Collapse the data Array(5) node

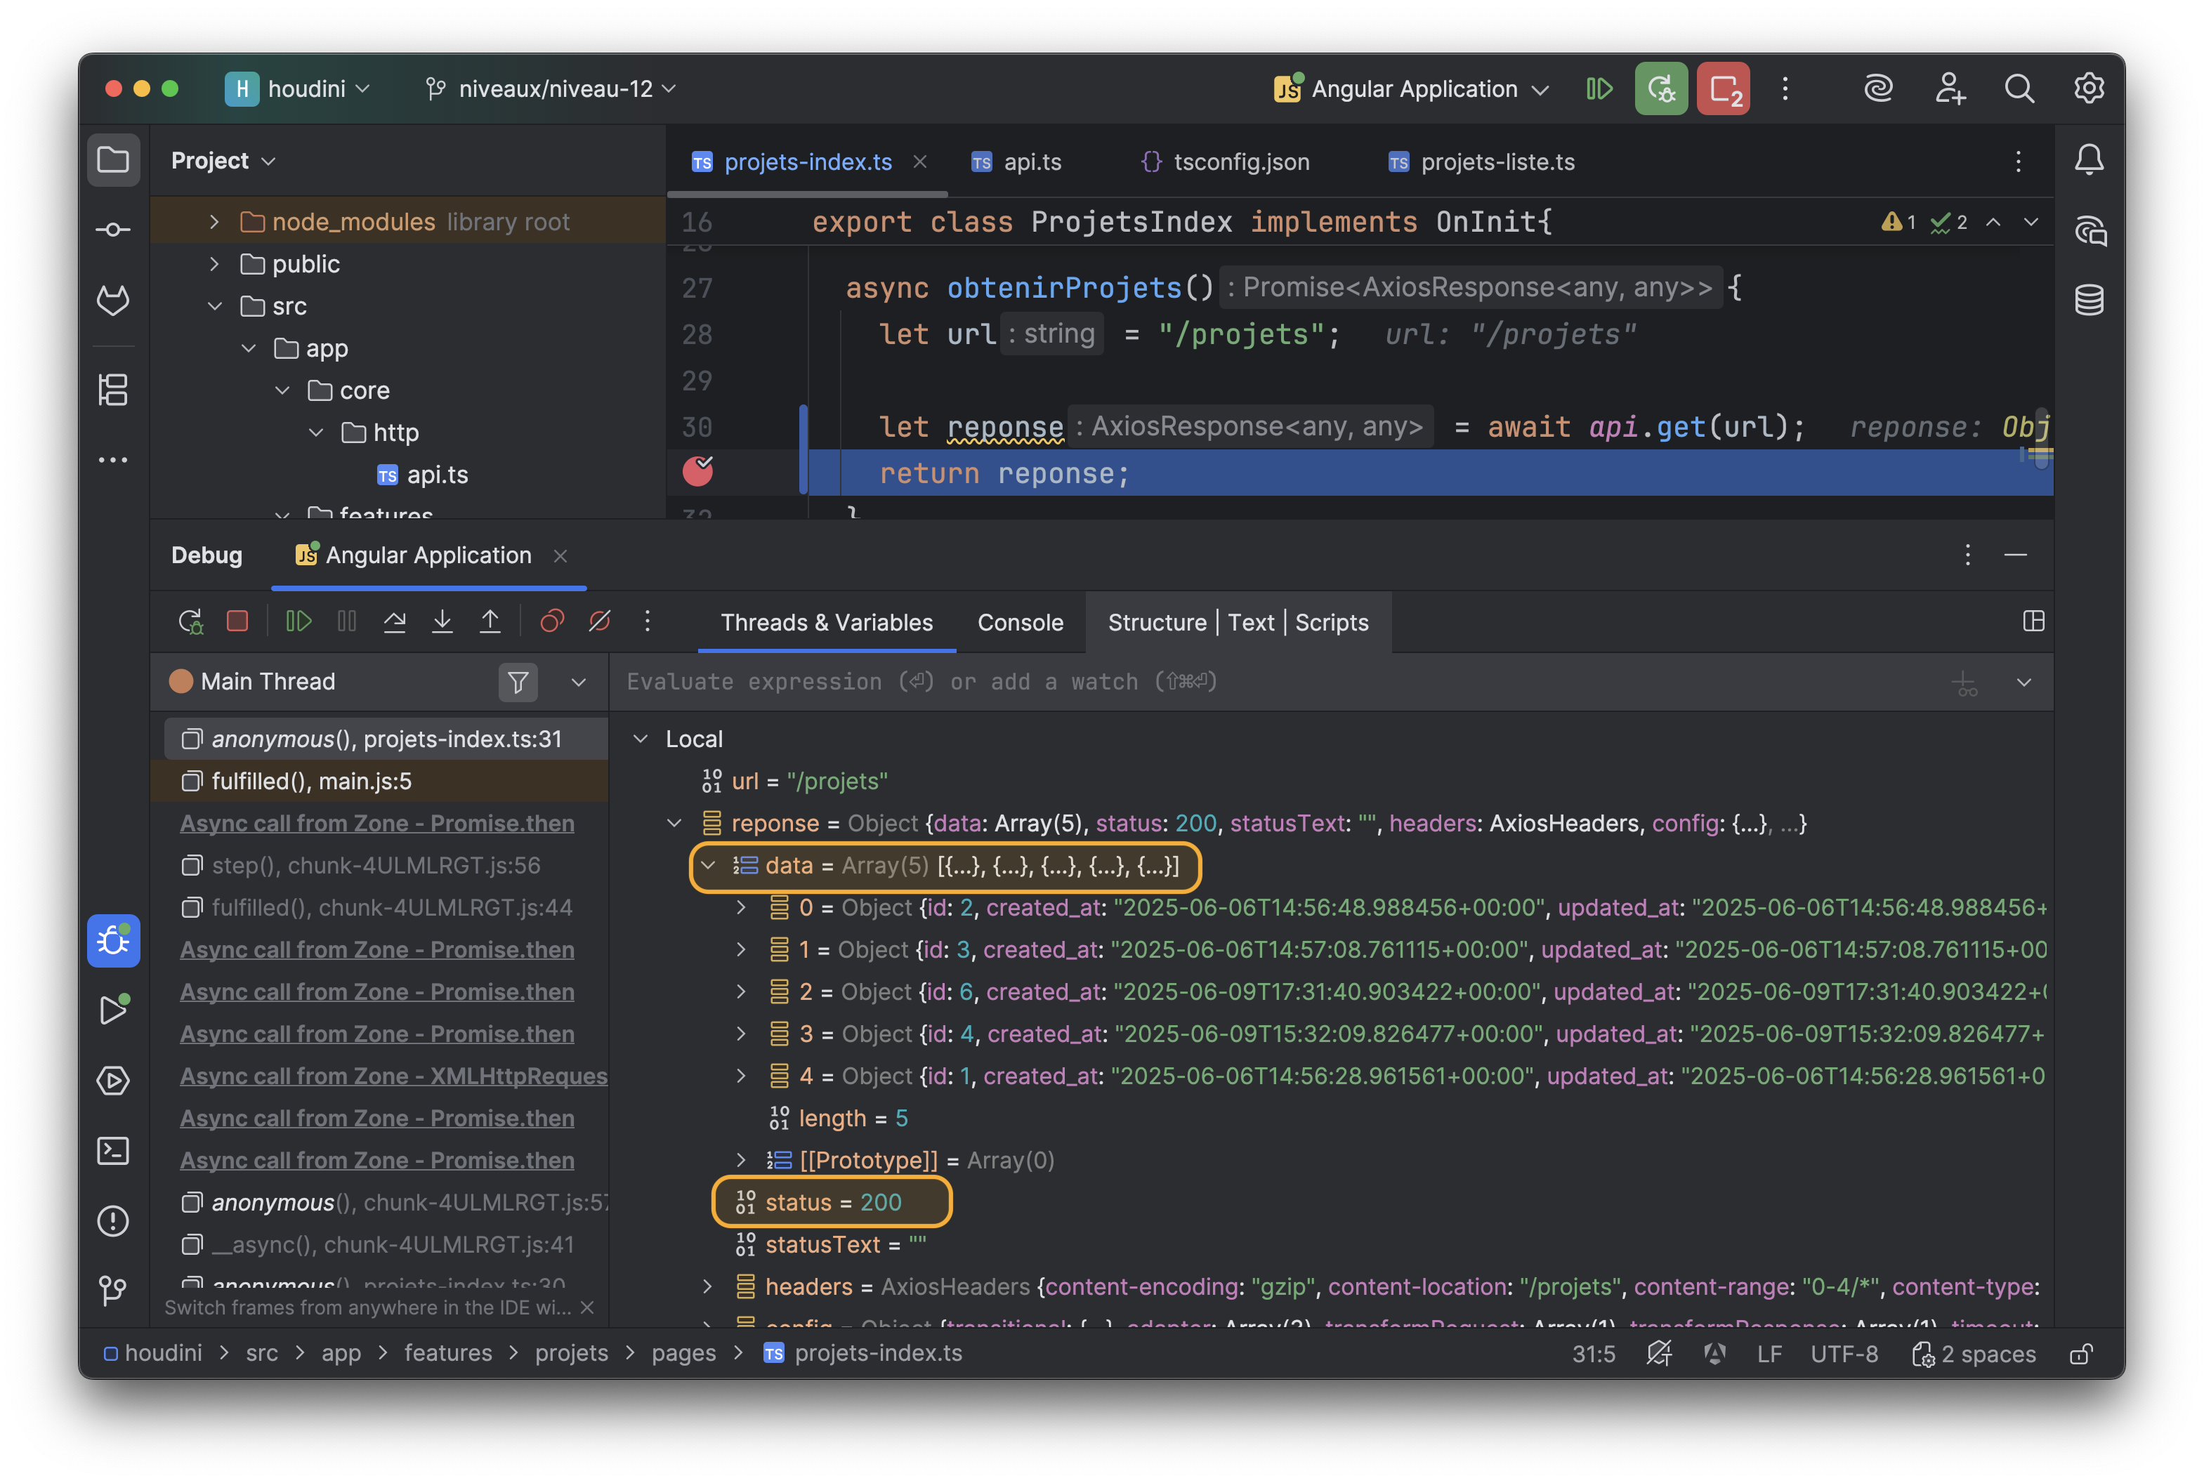707,865
